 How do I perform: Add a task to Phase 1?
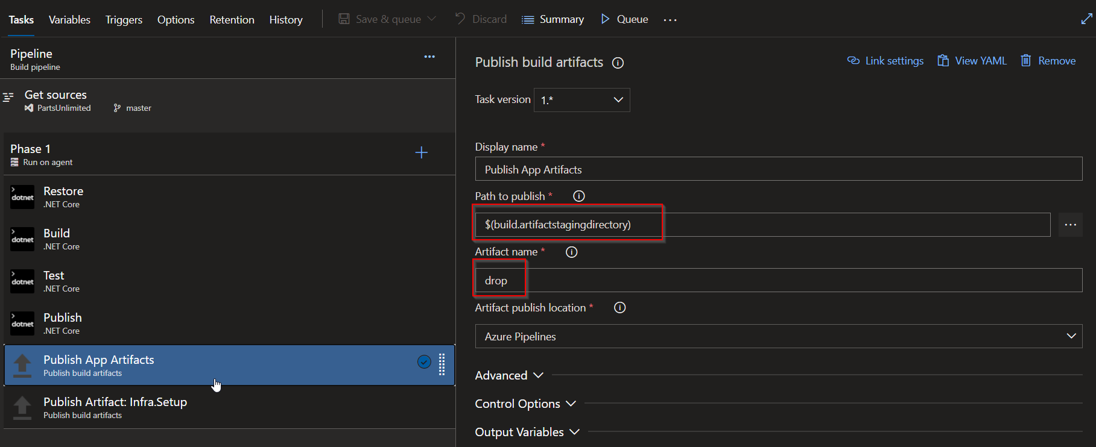click(422, 152)
